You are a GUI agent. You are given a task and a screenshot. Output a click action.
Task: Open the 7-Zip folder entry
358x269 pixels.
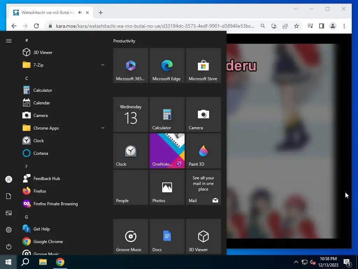pos(64,65)
